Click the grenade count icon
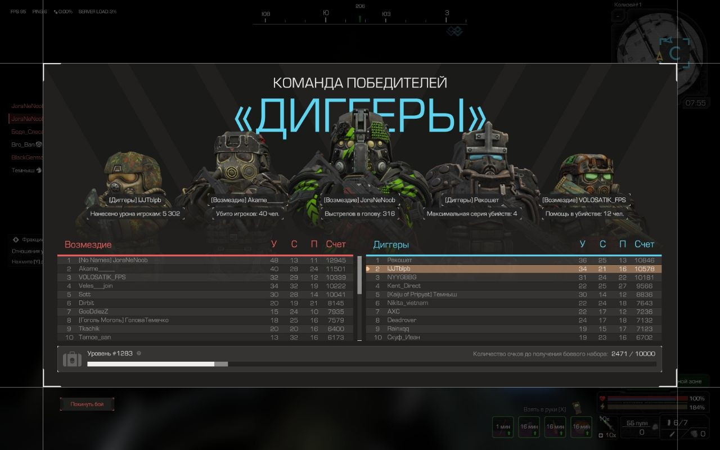The image size is (720, 450). point(694,434)
